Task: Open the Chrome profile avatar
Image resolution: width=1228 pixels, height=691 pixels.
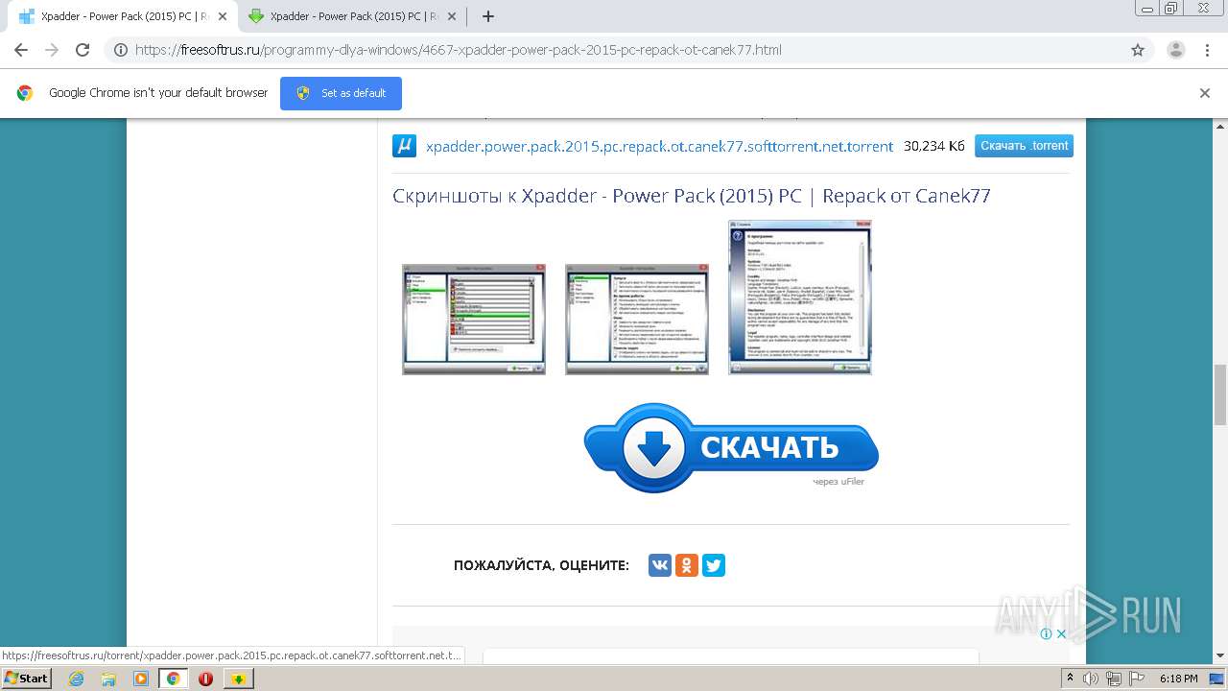Action: click(1176, 50)
